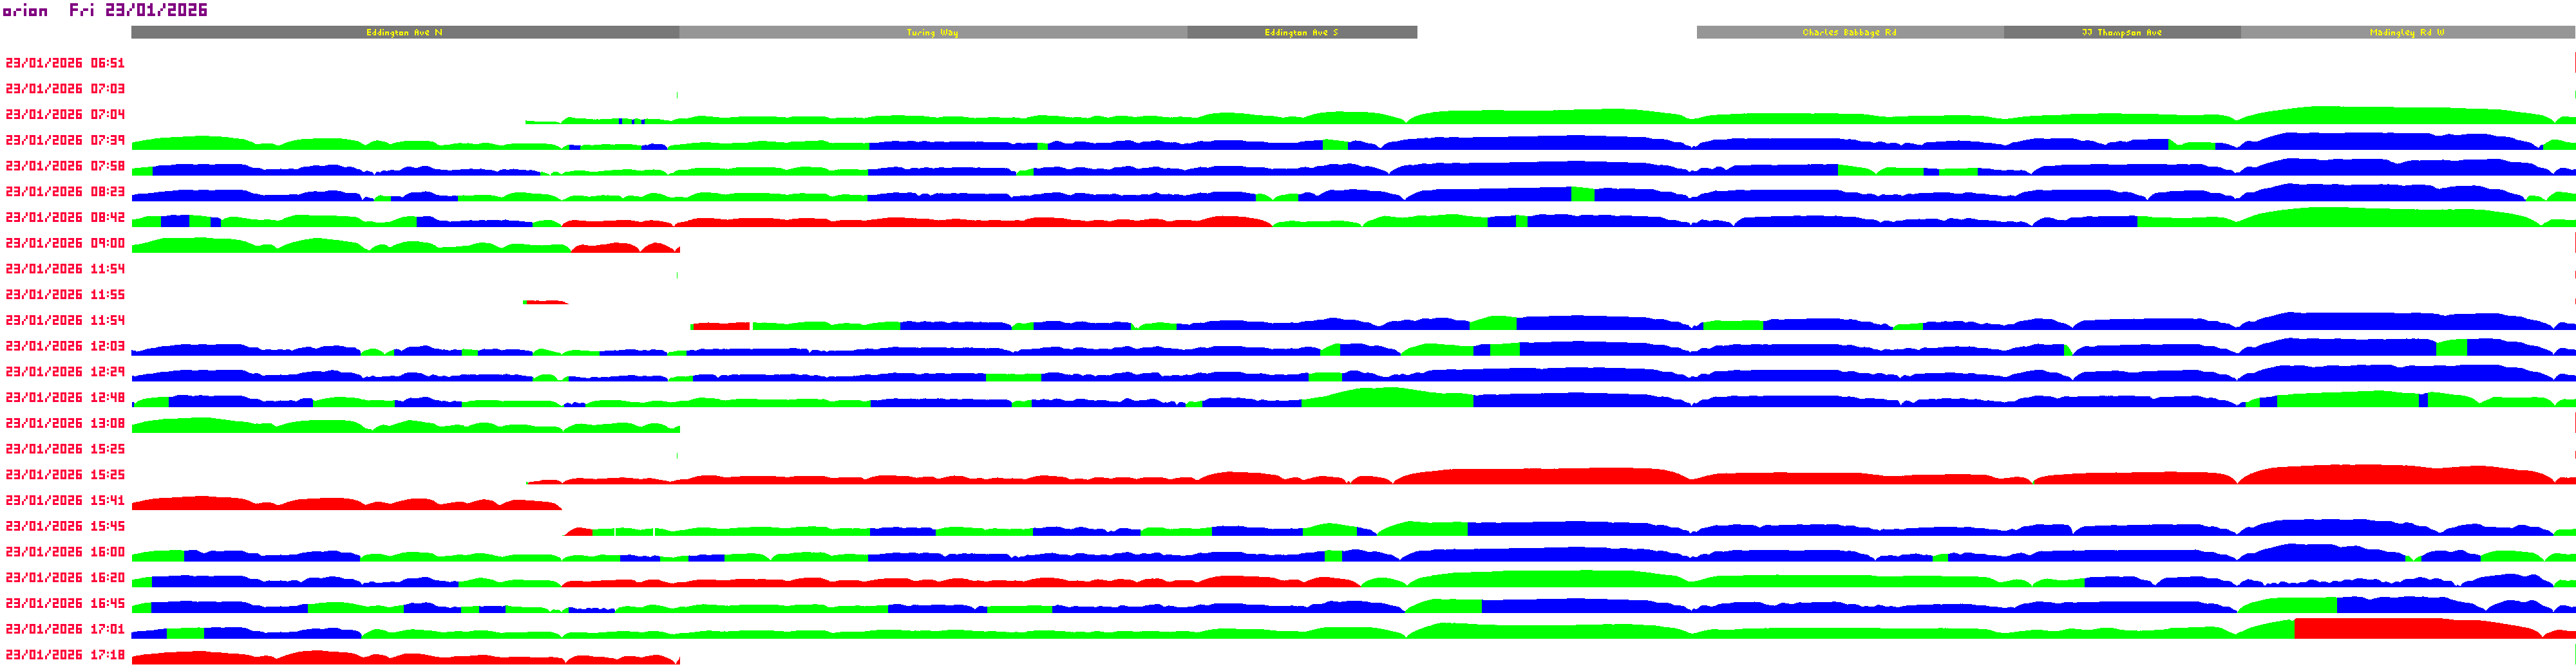Viewport: 2576px width, 669px height.
Task: Select the 07:39 run timestamp
Action: pyautogui.click(x=65, y=141)
